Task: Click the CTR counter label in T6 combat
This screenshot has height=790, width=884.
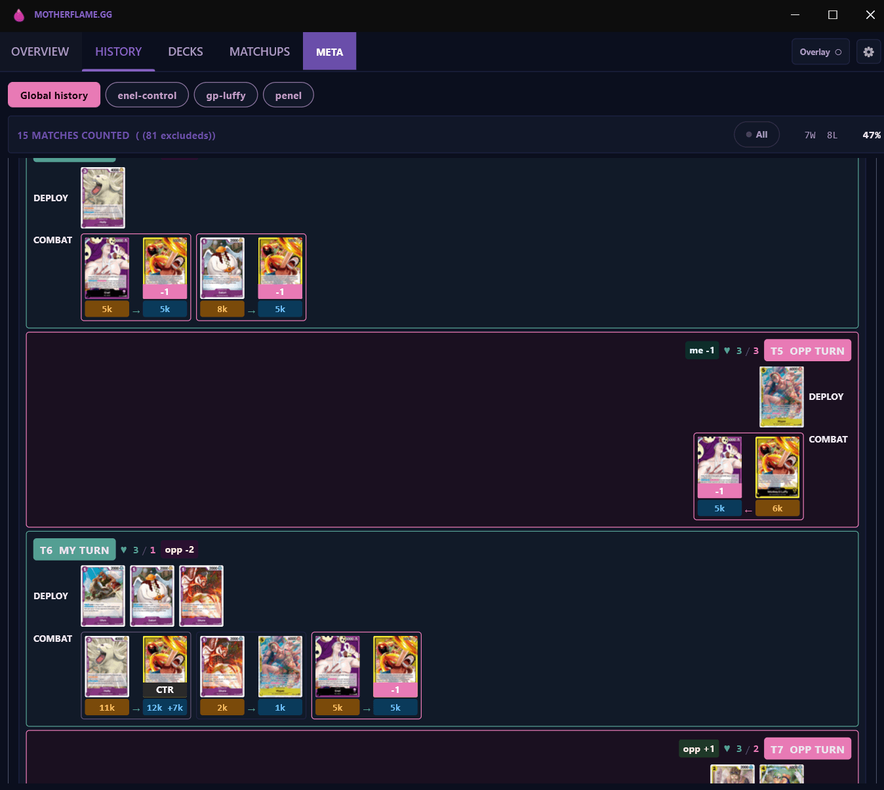Action: 165,690
